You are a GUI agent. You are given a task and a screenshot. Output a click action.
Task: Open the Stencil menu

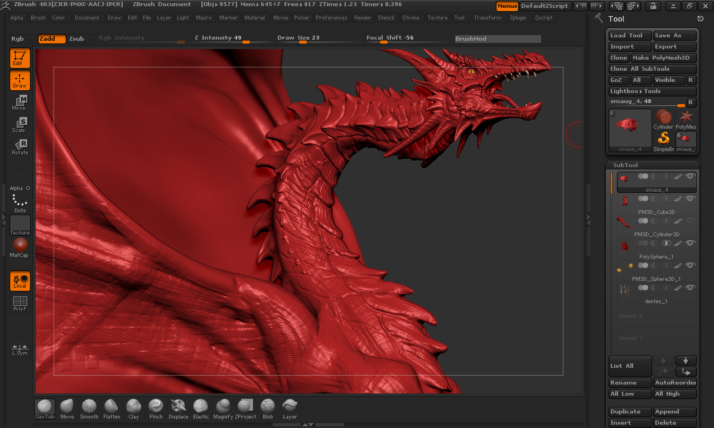pyautogui.click(x=386, y=18)
